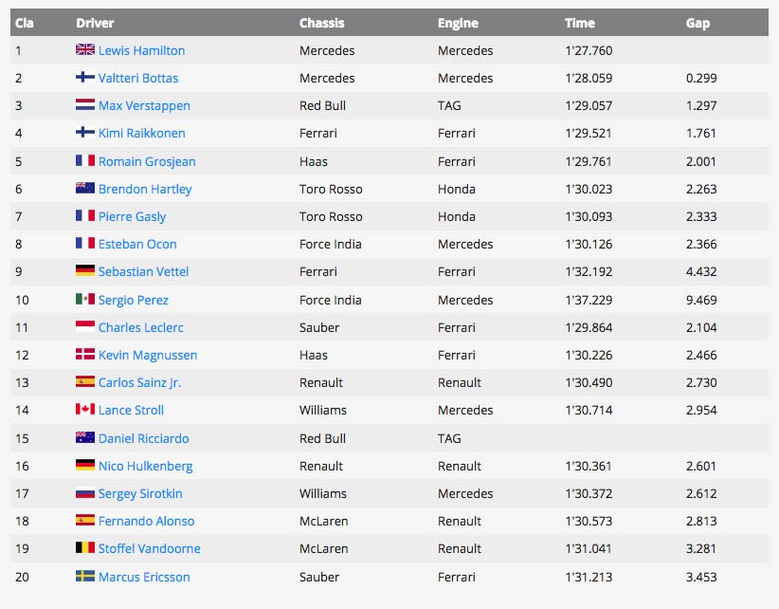The image size is (779, 609).
Task: Click the Russian flag beside Sergey Sirotkin
Action: 84,493
